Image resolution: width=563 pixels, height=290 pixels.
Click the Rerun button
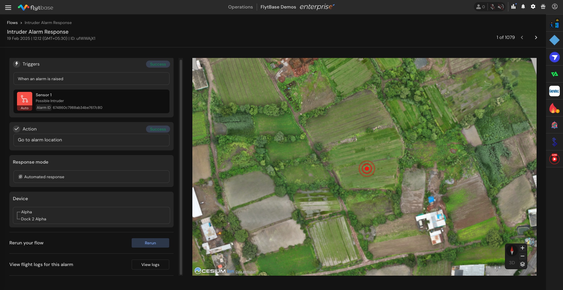(150, 243)
